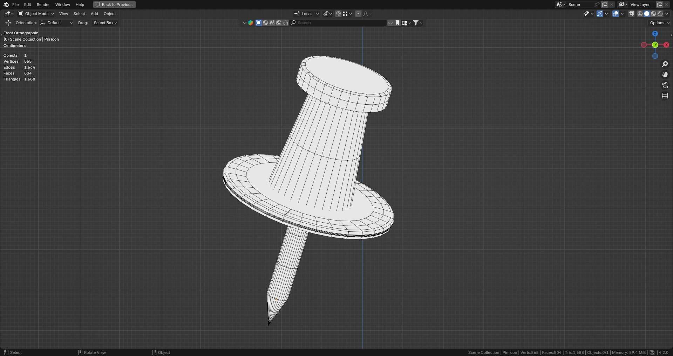Click the negative X axis gizmo circle
Image resolution: width=673 pixels, height=356 pixels.
pyautogui.click(x=644, y=45)
